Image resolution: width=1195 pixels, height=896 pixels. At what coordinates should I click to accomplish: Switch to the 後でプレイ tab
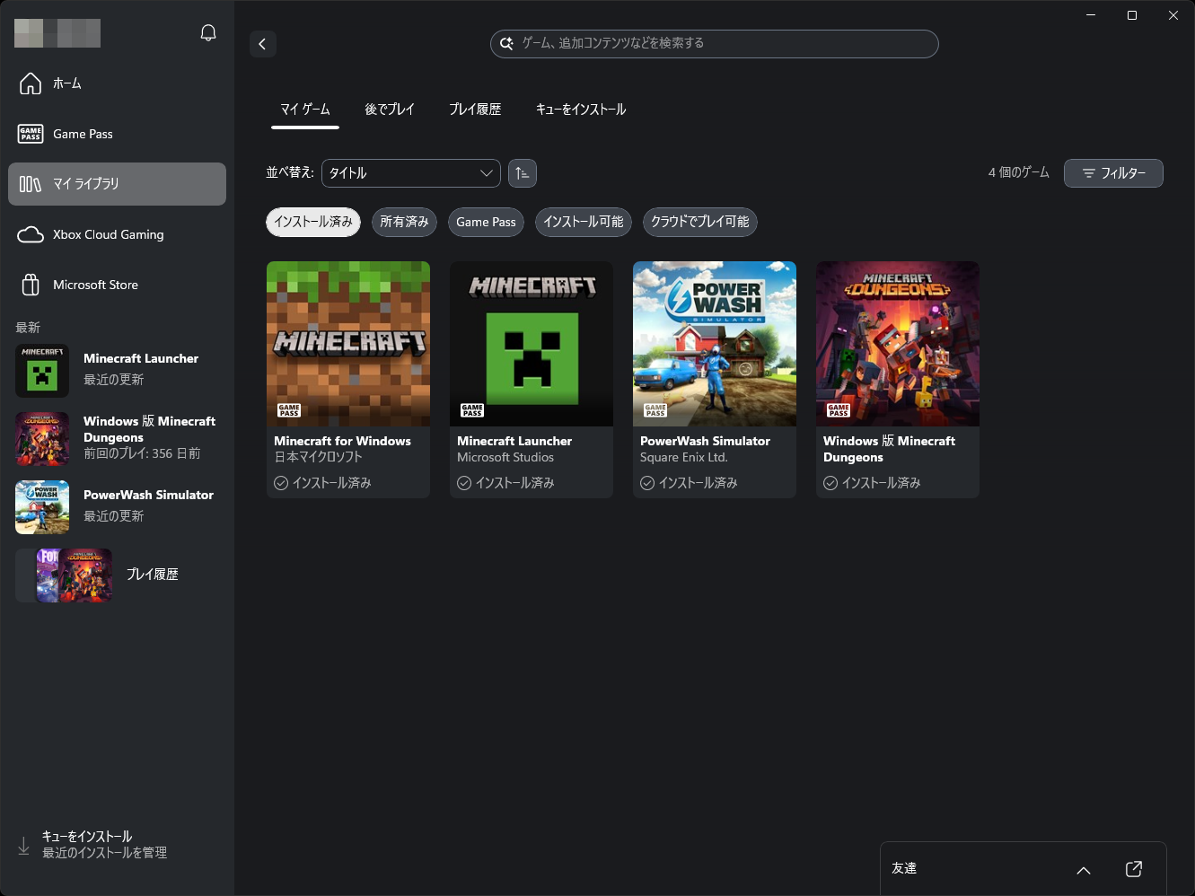coord(390,109)
